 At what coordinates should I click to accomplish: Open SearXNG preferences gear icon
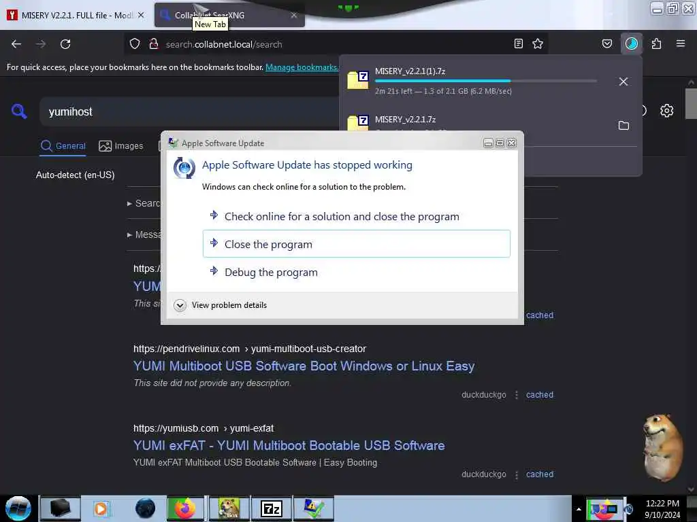(x=666, y=111)
